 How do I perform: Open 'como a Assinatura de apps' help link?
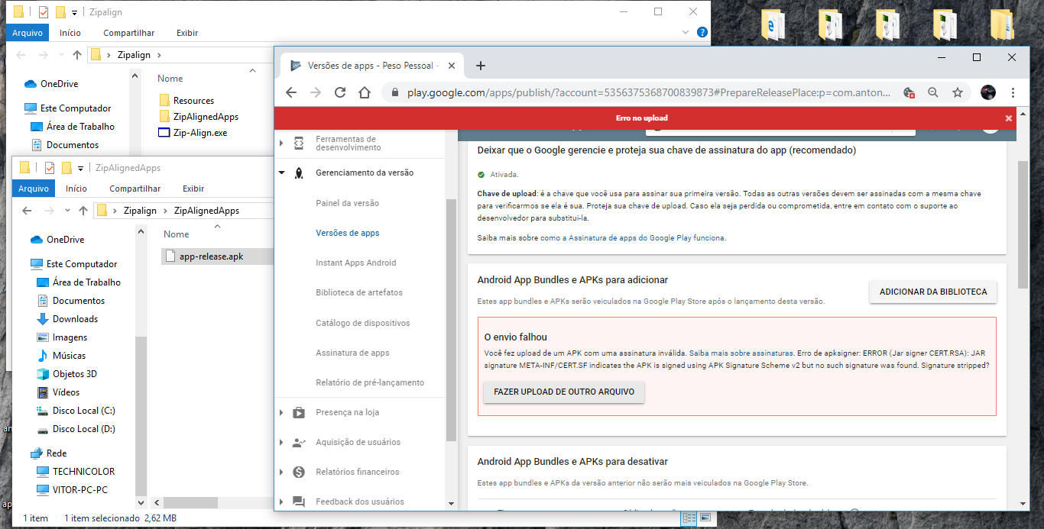(x=632, y=238)
